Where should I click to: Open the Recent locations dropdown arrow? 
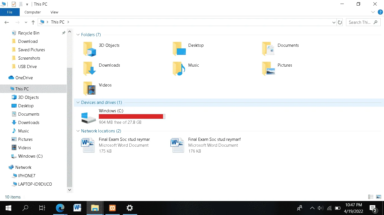26,22
